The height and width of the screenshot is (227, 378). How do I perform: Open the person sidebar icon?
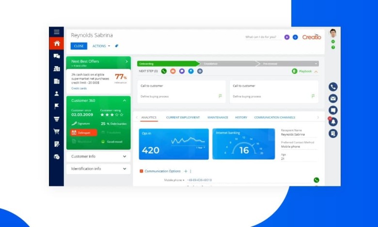pos(57,94)
